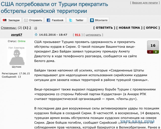Select current page 1 indicator
The width and height of the screenshot is (161, 129).
(x=26, y=28)
